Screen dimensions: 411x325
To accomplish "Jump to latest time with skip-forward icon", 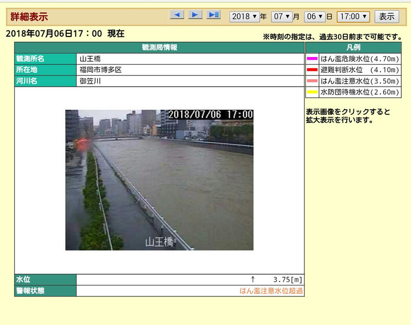I will [214, 15].
